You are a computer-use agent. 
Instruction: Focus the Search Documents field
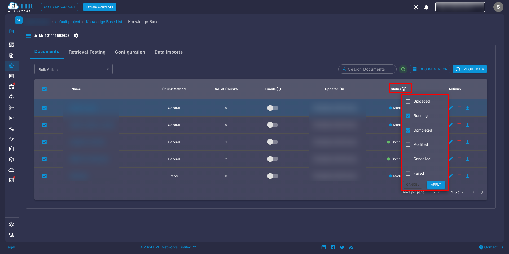point(367,69)
